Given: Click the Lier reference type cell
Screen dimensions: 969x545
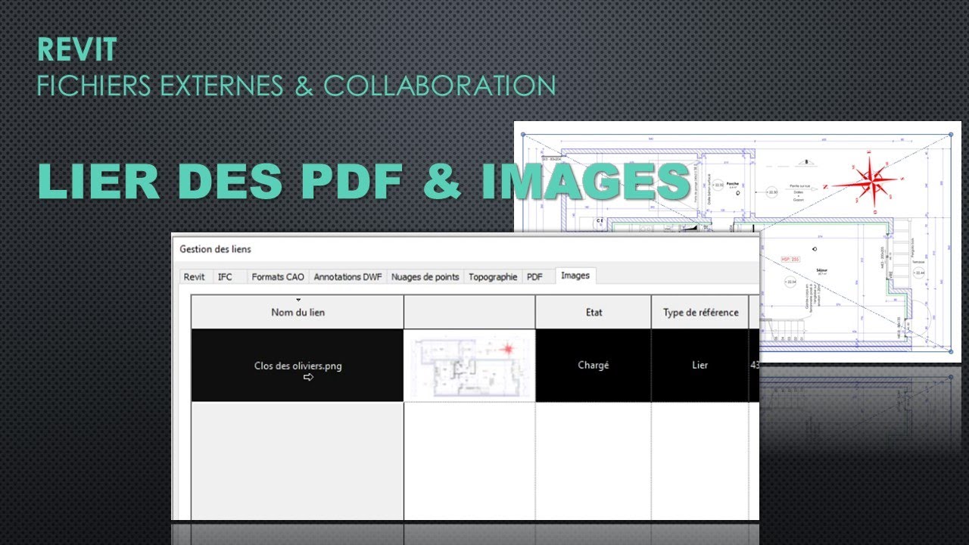Looking at the screenshot, I should click(x=700, y=365).
